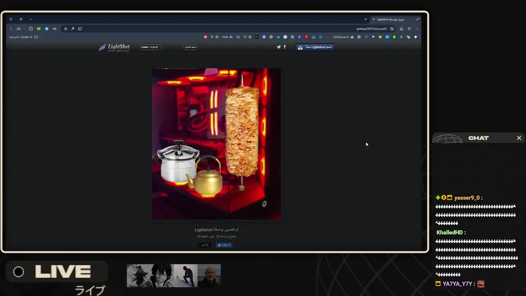
Task: Open the Google G bookmark icon
Action: 285,37
